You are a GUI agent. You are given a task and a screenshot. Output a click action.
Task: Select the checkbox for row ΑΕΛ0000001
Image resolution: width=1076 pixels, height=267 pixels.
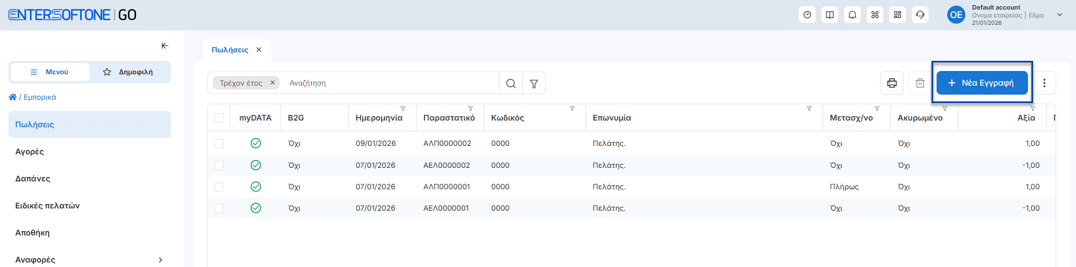point(219,208)
